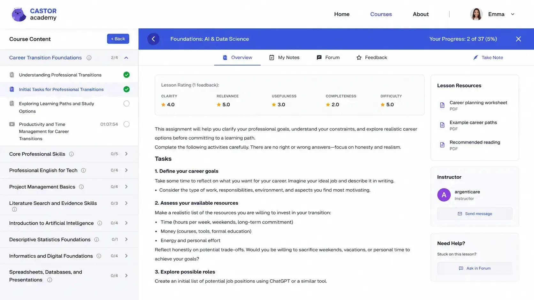Click the PDF icon for Example career paths
This screenshot has width=534, height=300.
(x=442, y=125)
